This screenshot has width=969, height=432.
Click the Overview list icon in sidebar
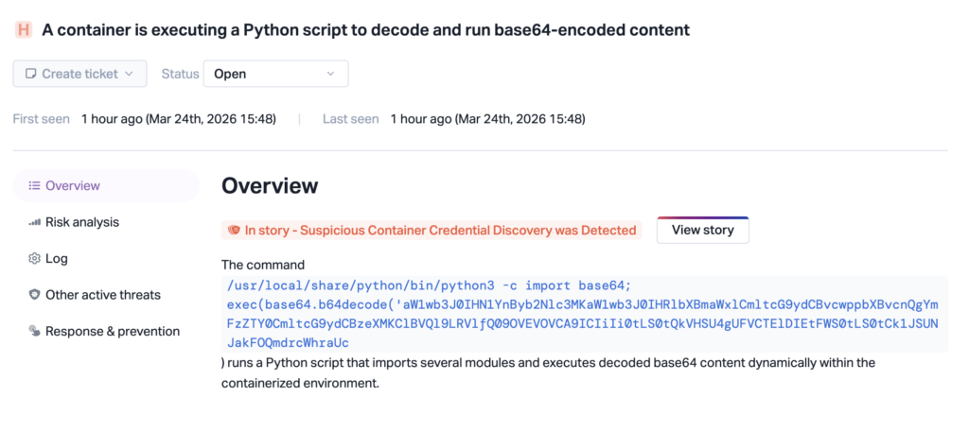34,186
